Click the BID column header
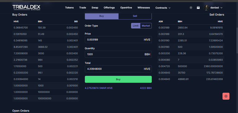The width and height of the screenshot is (238, 113). 76,22
